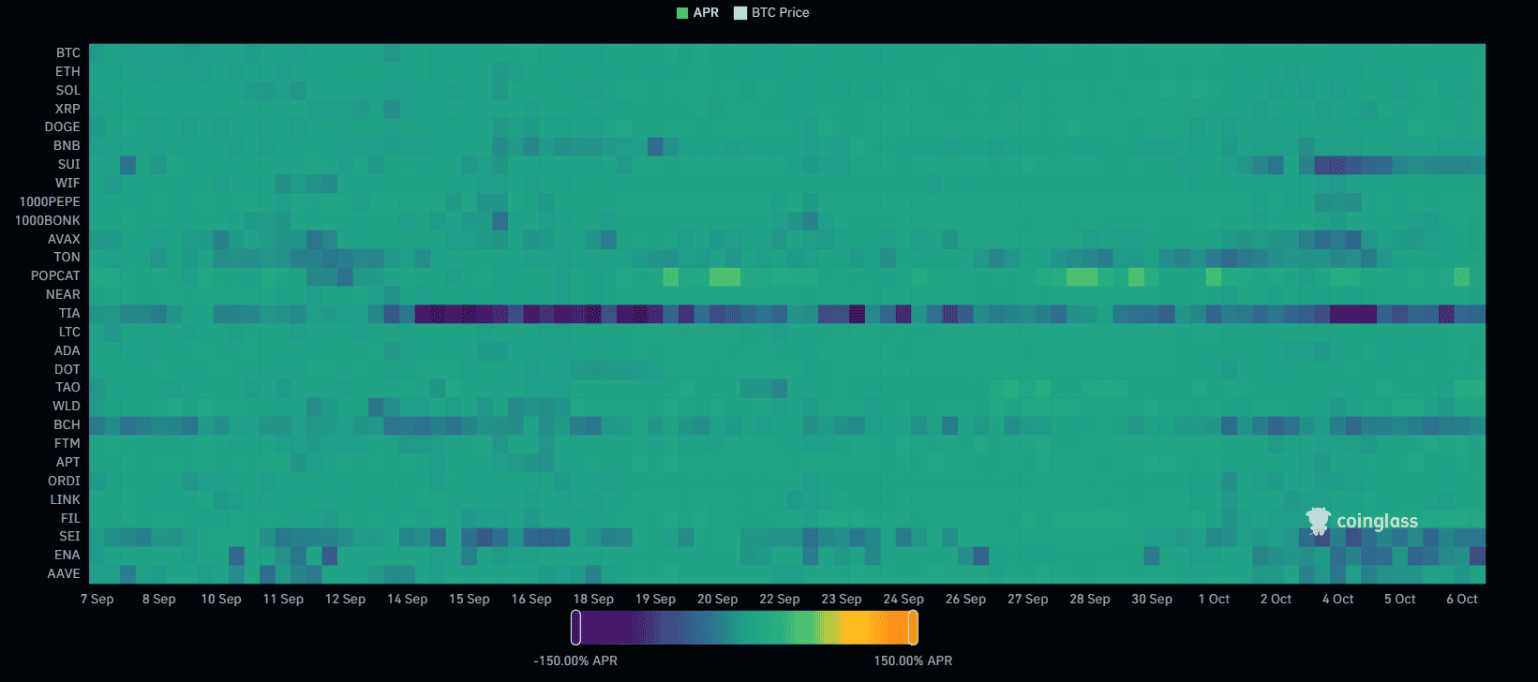This screenshot has width=1538, height=682.
Task: Click the 150.00% APR maximum label
Action: (913, 660)
